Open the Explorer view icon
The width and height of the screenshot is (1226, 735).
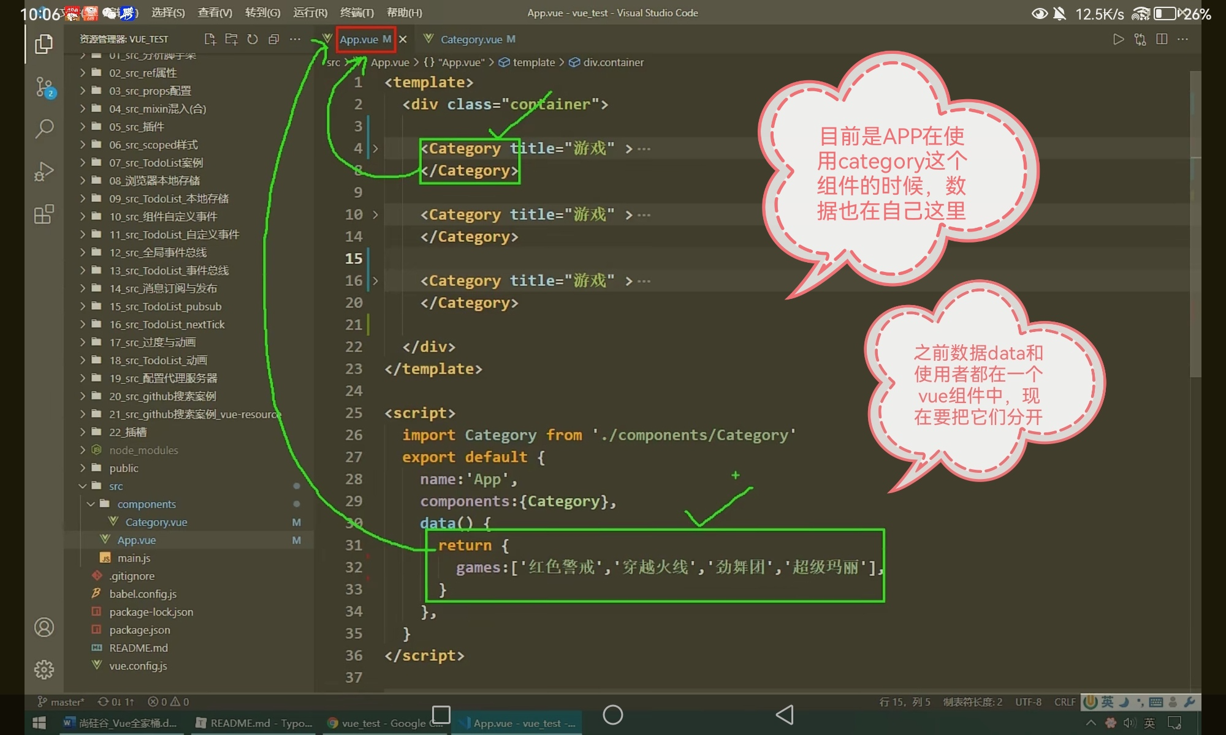[x=44, y=44]
